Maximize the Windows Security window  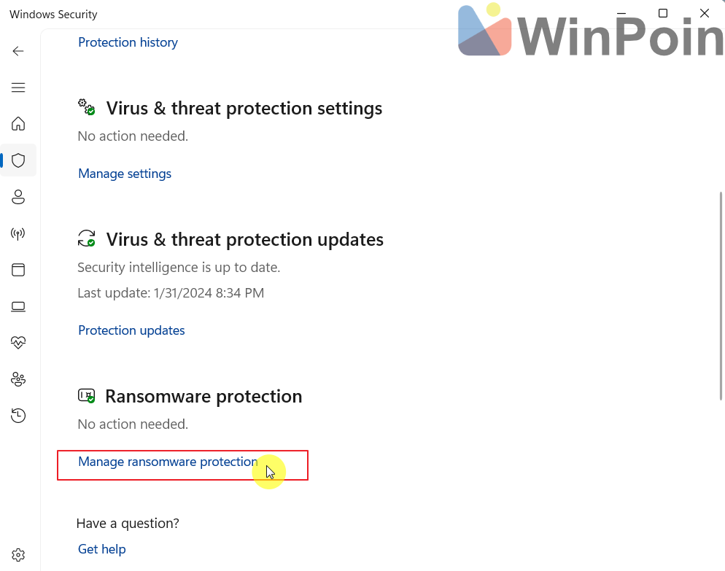click(x=662, y=13)
